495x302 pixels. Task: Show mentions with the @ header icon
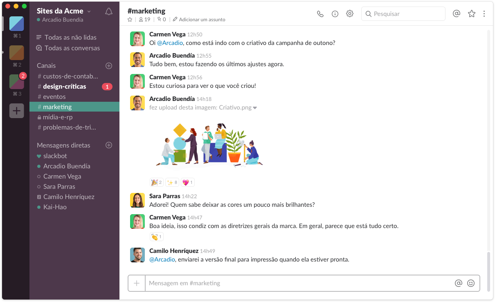(457, 13)
